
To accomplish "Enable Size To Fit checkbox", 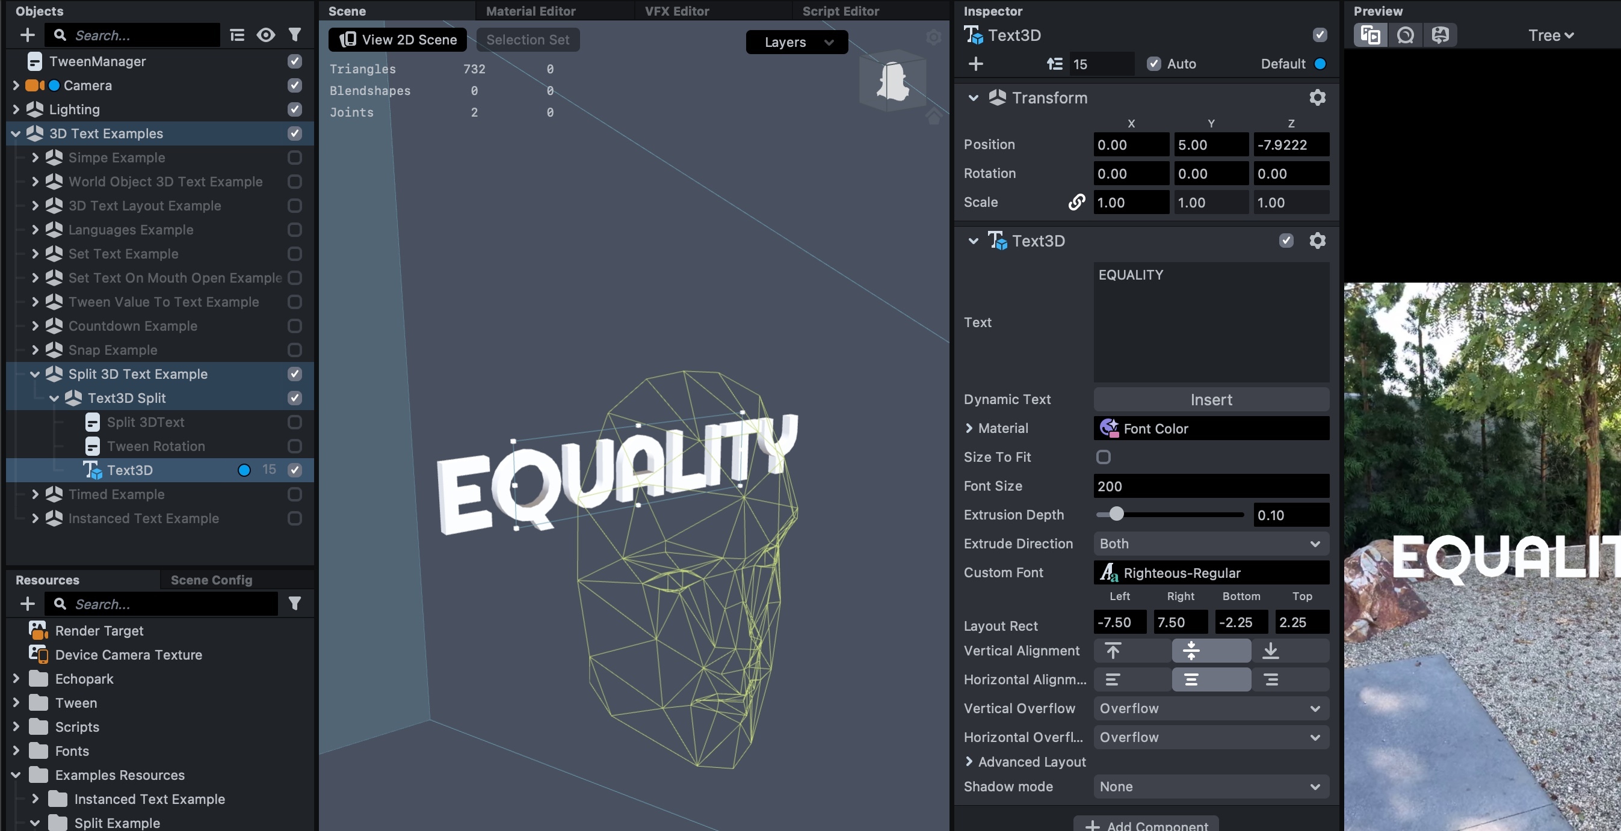I will coord(1102,457).
